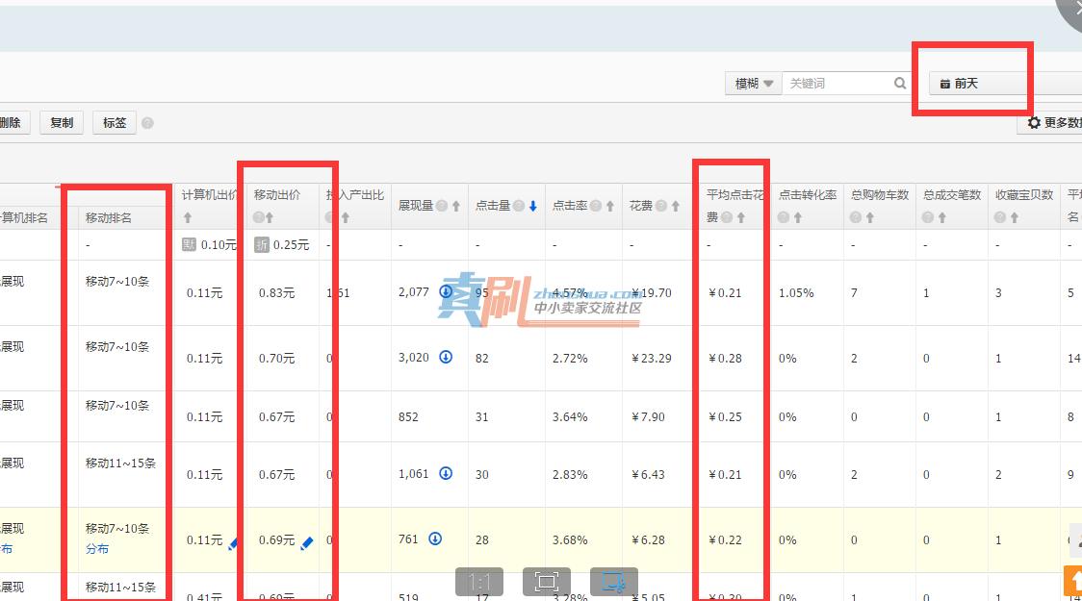Click average cost cell ¥0.28
Screen dimensions: 1082x601
[725, 359]
